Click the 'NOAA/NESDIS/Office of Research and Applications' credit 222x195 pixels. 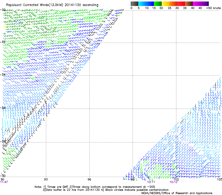[177, 193]
